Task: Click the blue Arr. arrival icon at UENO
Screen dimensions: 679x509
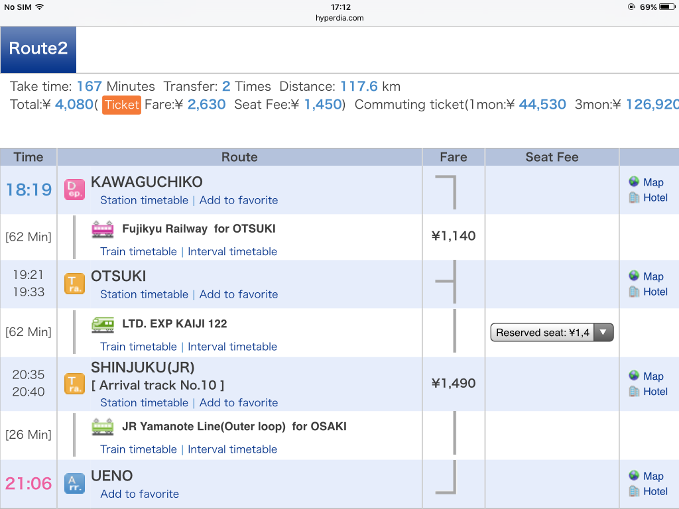Action: (74, 483)
